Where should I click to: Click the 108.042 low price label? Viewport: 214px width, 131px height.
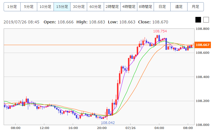(108, 123)
